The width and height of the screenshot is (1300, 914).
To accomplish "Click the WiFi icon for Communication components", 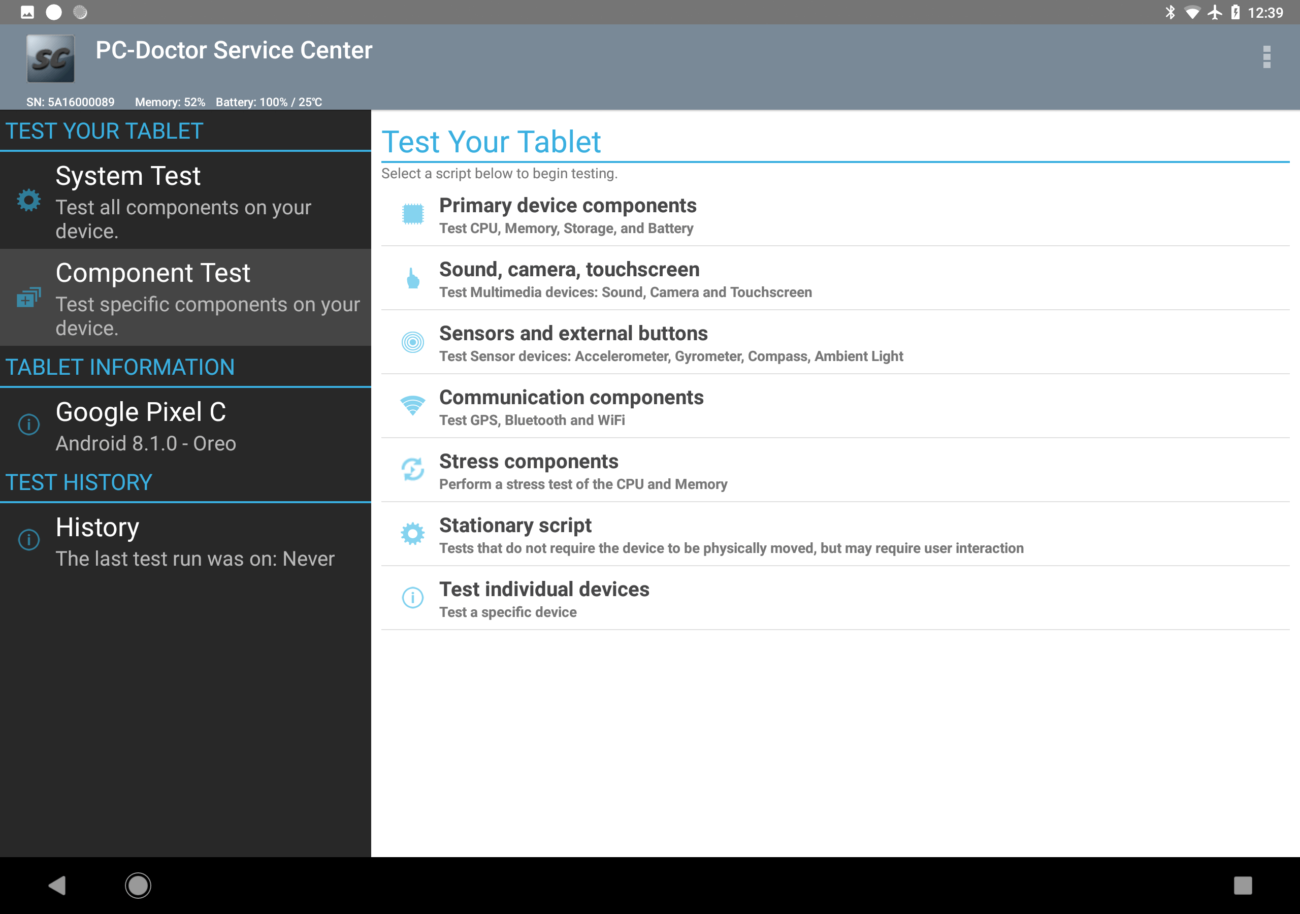I will [413, 406].
